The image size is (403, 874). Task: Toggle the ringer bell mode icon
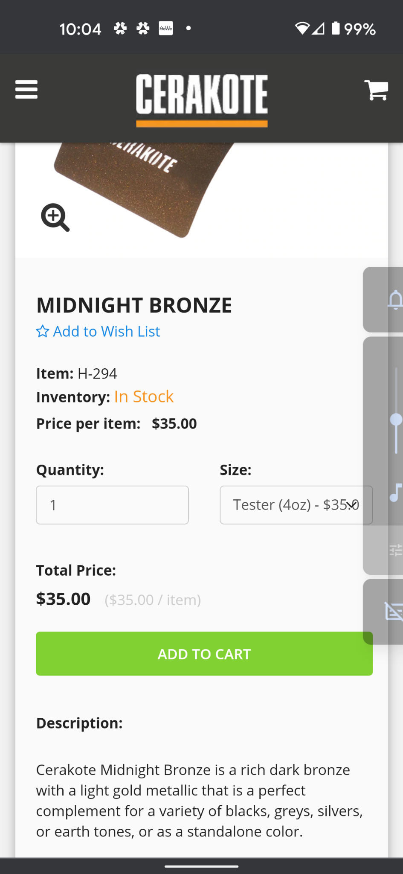point(394,300)
